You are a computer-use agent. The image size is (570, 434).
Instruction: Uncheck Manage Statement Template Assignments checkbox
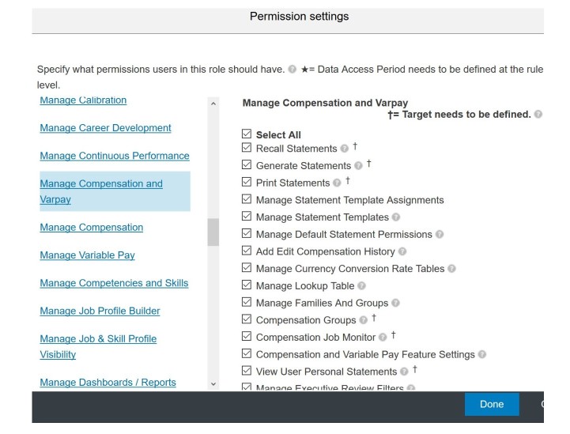[x=247, y=199]
